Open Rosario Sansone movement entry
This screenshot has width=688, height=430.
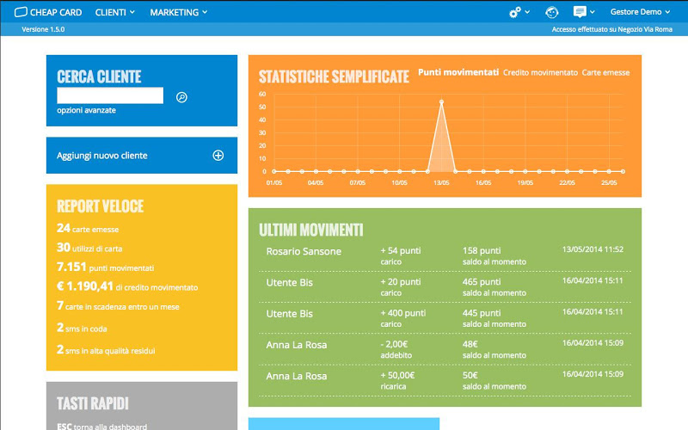pyautogui.click(x=445, y=255)
